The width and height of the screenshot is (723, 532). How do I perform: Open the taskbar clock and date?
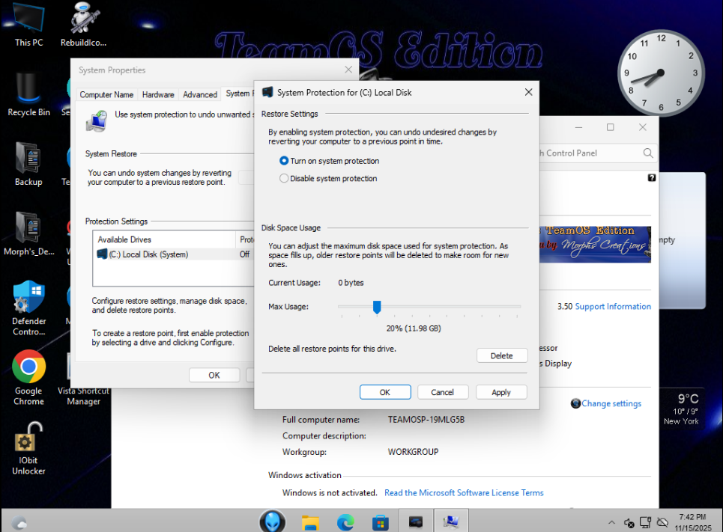[692, 522]
